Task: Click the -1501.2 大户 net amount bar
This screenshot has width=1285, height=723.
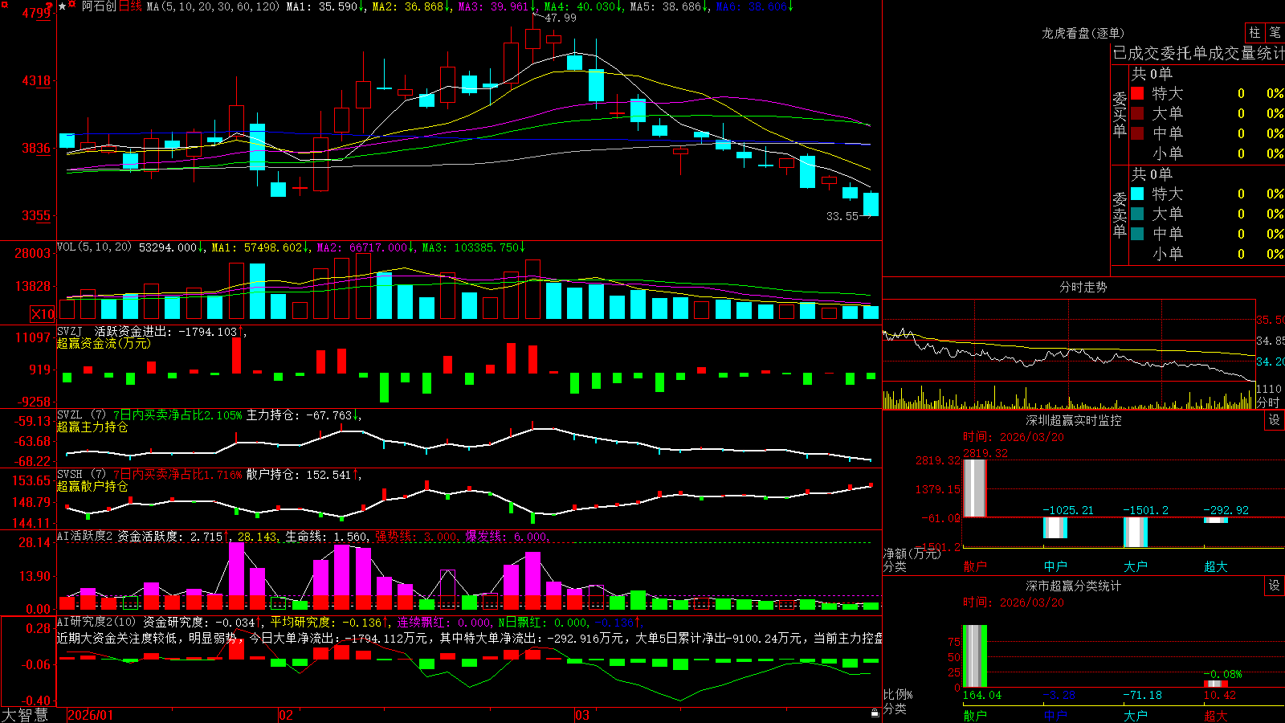Action: (1136, 532)
